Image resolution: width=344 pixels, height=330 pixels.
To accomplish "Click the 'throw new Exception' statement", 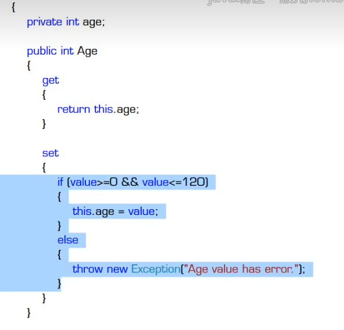I will click(x=189, y=269).
